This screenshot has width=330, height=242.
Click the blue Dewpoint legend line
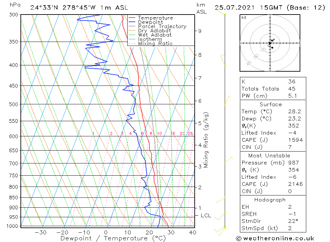coord(132,22)
